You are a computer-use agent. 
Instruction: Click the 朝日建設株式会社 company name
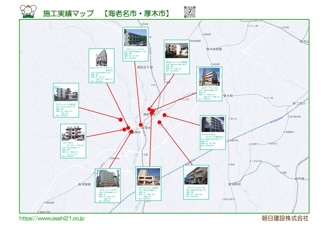[285, 218]
